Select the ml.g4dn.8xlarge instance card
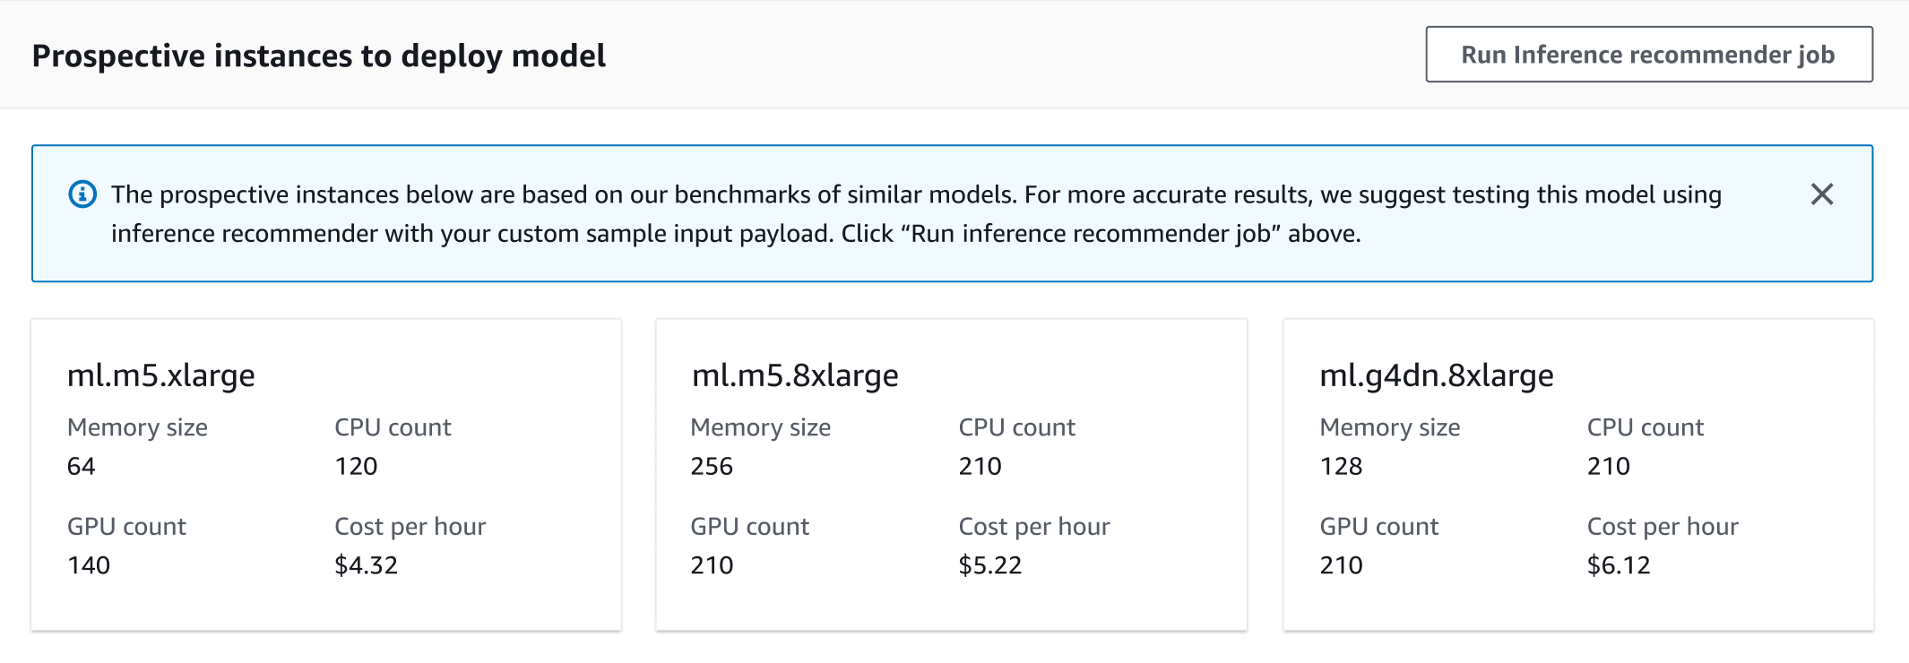 coord(1577,475)
